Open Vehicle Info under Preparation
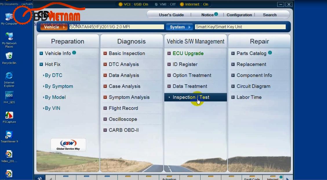The image size is (327, 180). pos(58,53)
